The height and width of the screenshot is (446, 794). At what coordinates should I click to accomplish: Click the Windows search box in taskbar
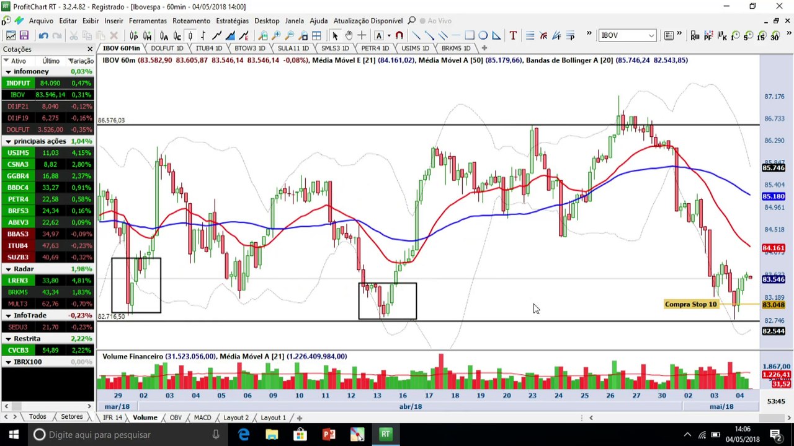coord(128,435)
